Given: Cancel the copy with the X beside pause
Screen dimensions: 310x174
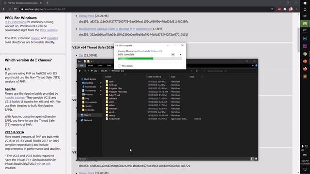Looking at the screenshot, I should tap(180, 55).
